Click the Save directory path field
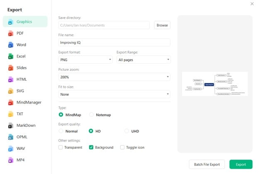259x174 pixels. point(104,25)
